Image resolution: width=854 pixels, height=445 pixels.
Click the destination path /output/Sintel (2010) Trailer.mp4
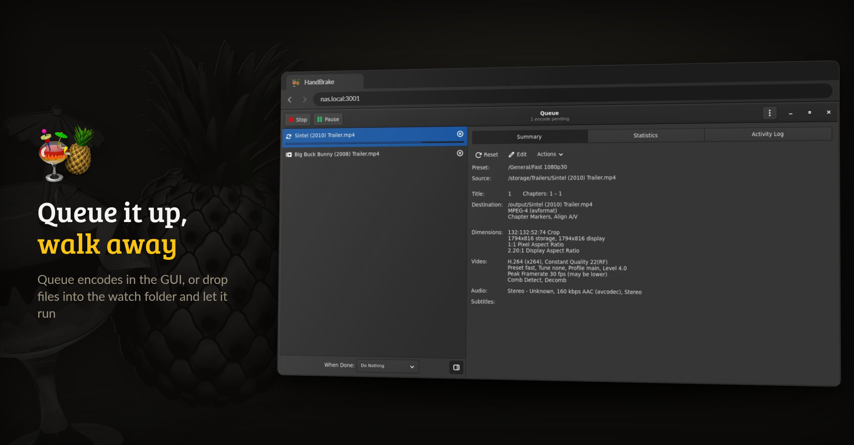coord(550,204)
